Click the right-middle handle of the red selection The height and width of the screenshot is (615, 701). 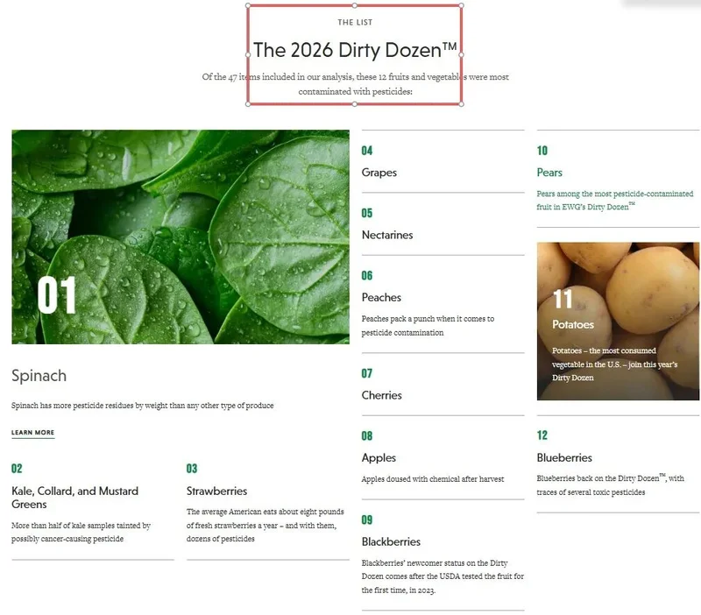point(461,54)
